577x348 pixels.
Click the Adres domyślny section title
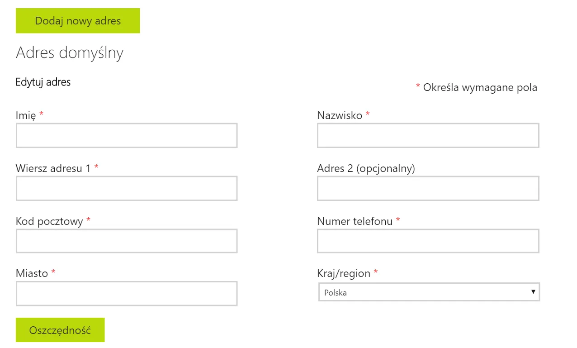[70, 52]
